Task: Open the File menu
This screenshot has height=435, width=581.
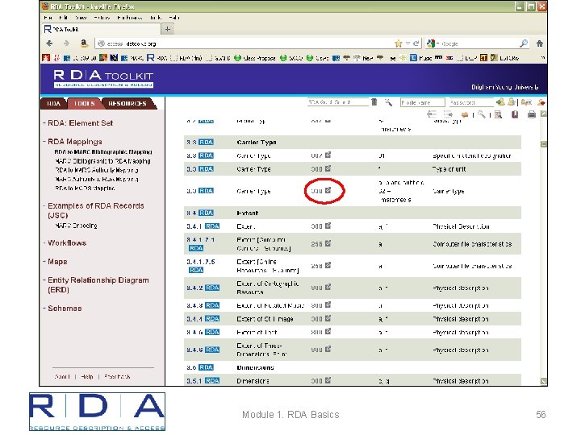Action: point(48,18)
